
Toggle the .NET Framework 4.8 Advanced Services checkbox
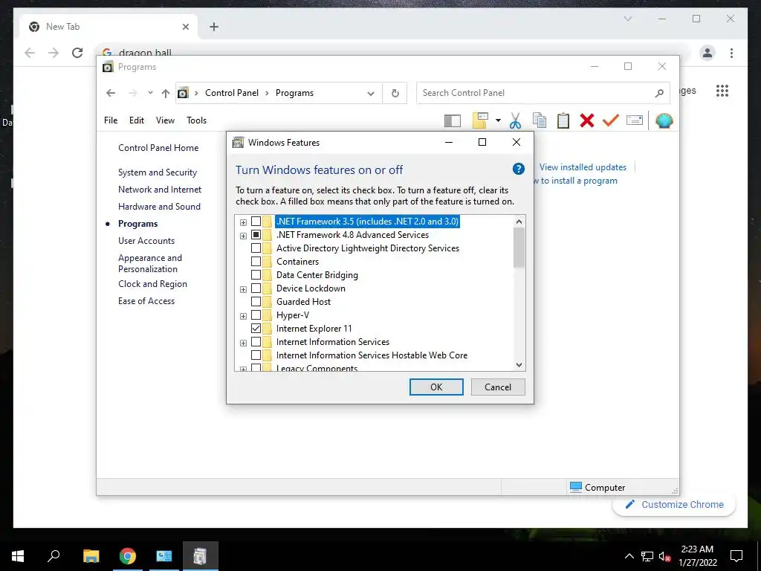pos(256,235)
